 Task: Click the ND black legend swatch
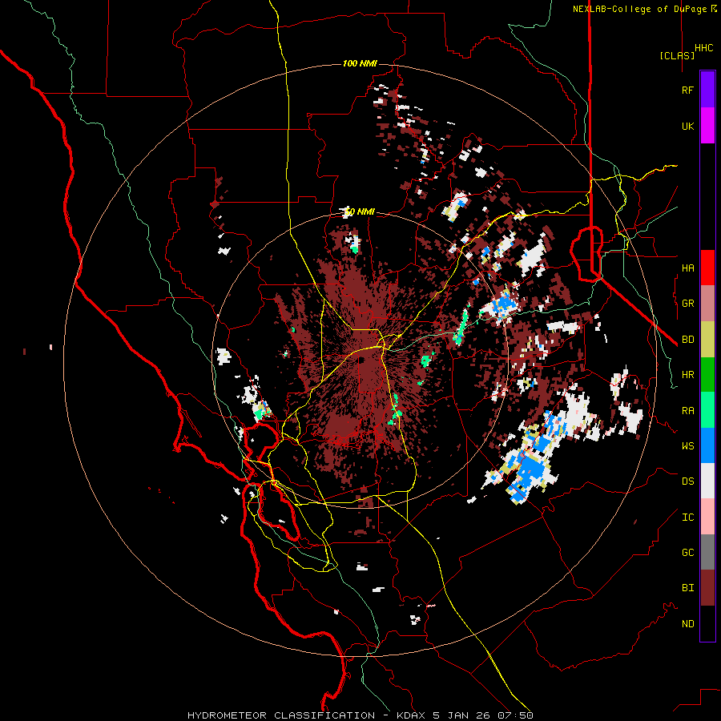tap(707, 623)
